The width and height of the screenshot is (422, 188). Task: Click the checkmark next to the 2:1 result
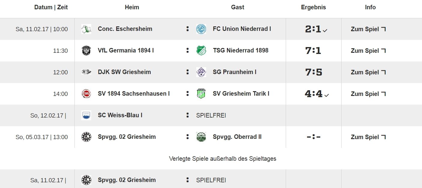pos(325,30)
